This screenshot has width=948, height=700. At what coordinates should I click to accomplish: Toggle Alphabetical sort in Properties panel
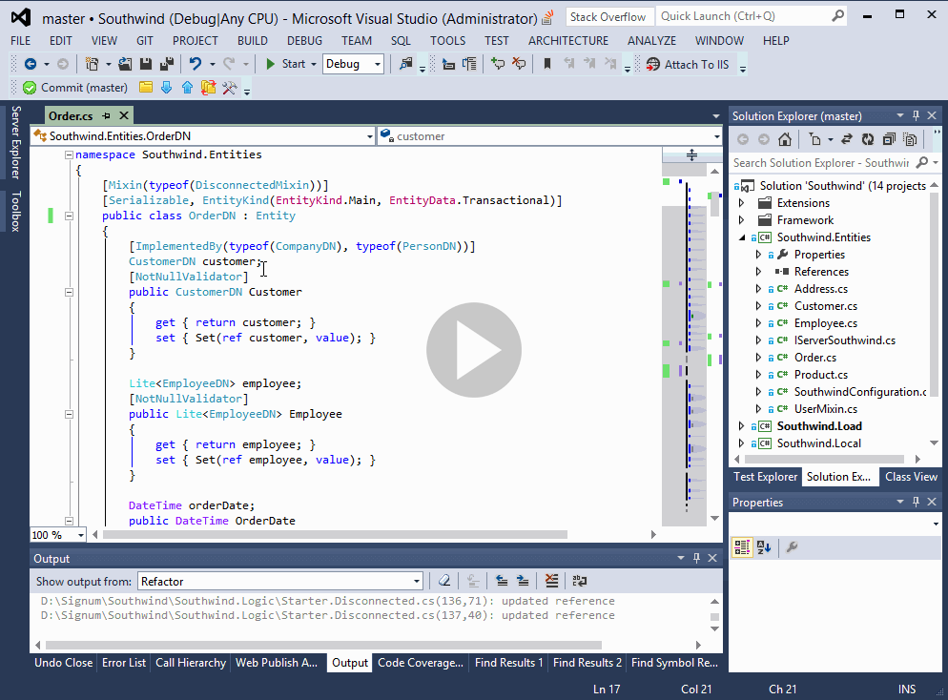point(764,547)
